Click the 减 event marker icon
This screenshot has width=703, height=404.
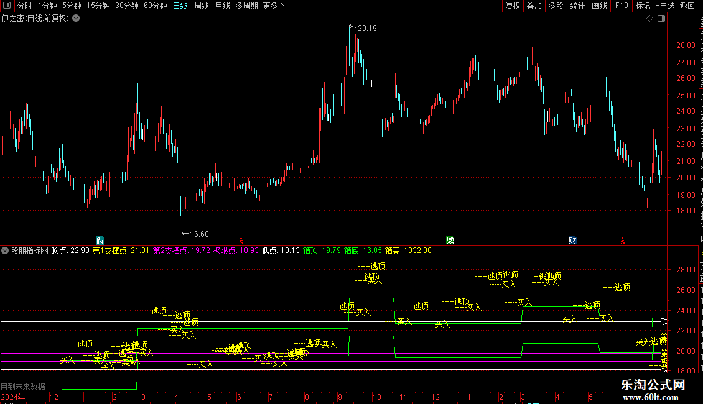(450, 241)
